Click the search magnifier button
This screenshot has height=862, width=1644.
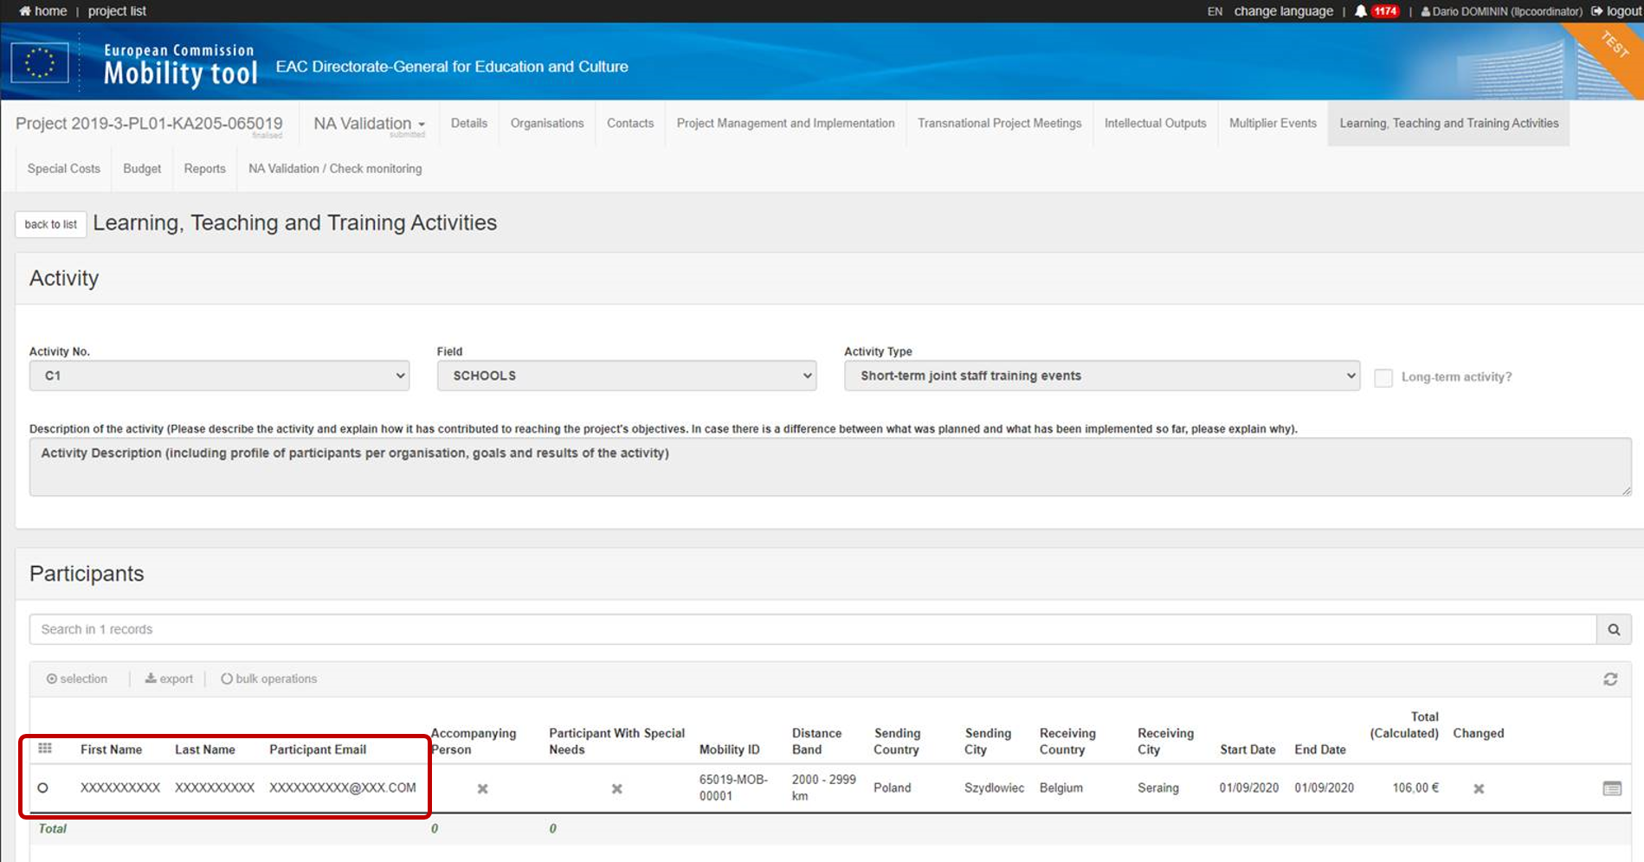1614,629
